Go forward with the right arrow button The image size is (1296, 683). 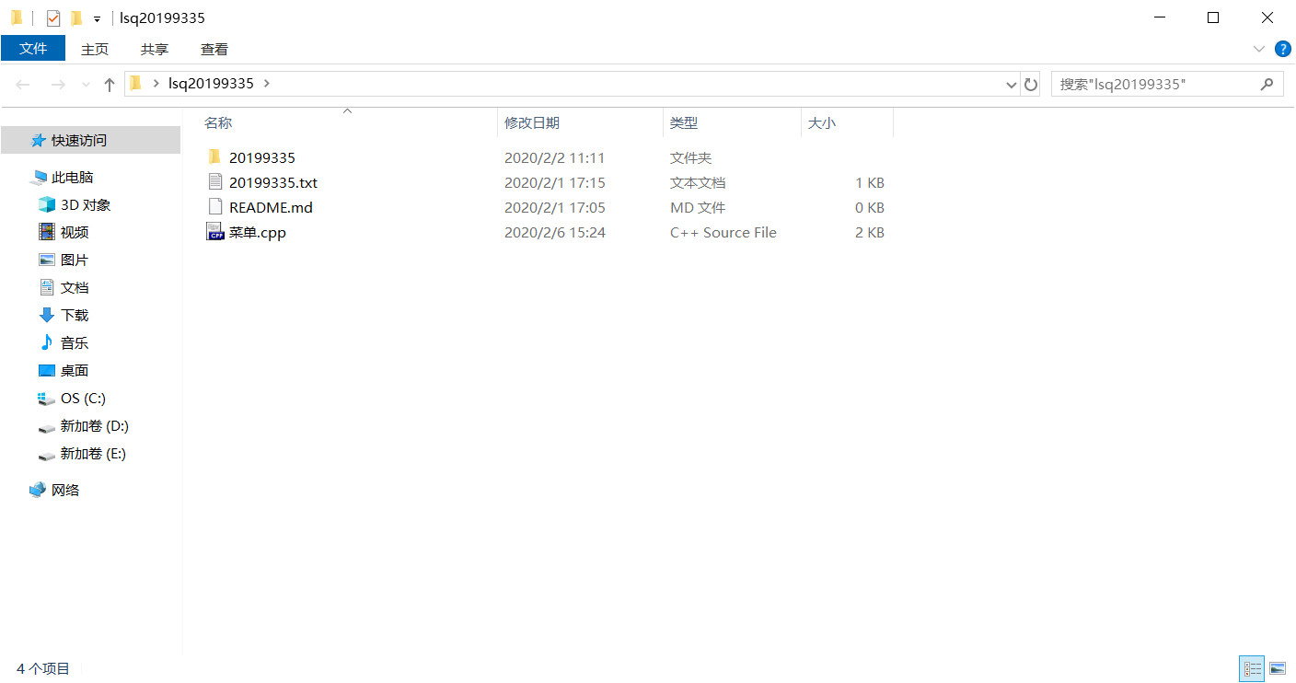point(58,84)
